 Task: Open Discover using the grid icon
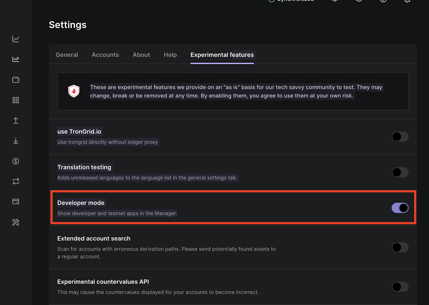click(x=16, y=100)
